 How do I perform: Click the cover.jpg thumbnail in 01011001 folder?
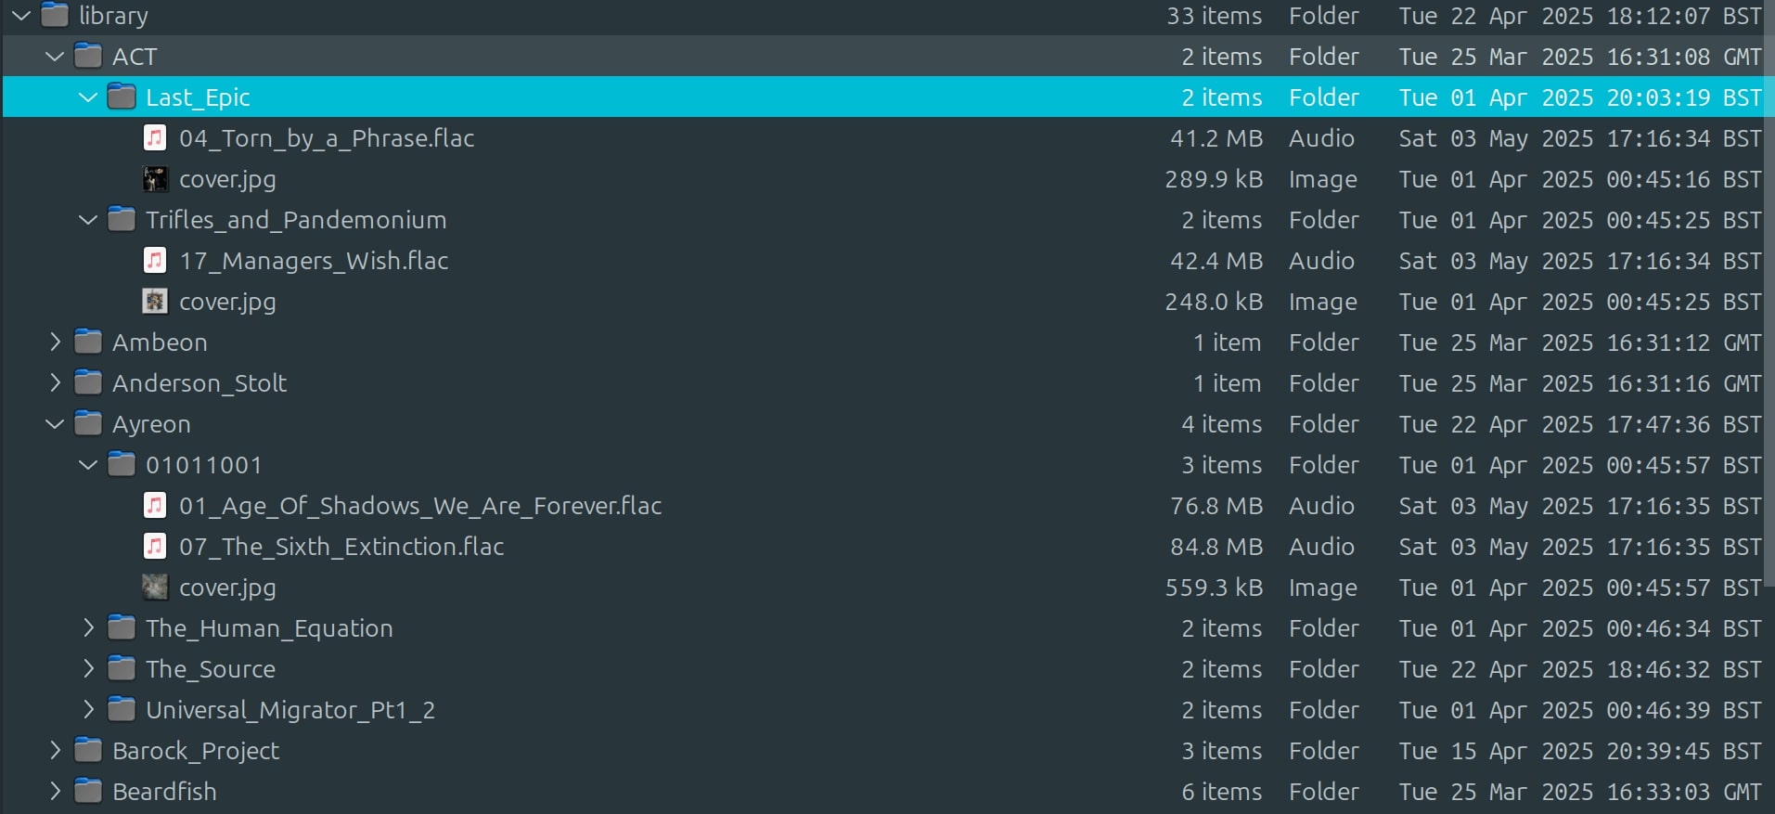coord(155,588)
